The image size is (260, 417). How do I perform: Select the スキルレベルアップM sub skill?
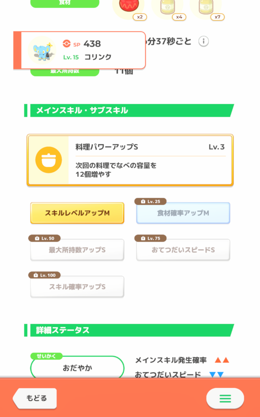[x=77, y=213]
